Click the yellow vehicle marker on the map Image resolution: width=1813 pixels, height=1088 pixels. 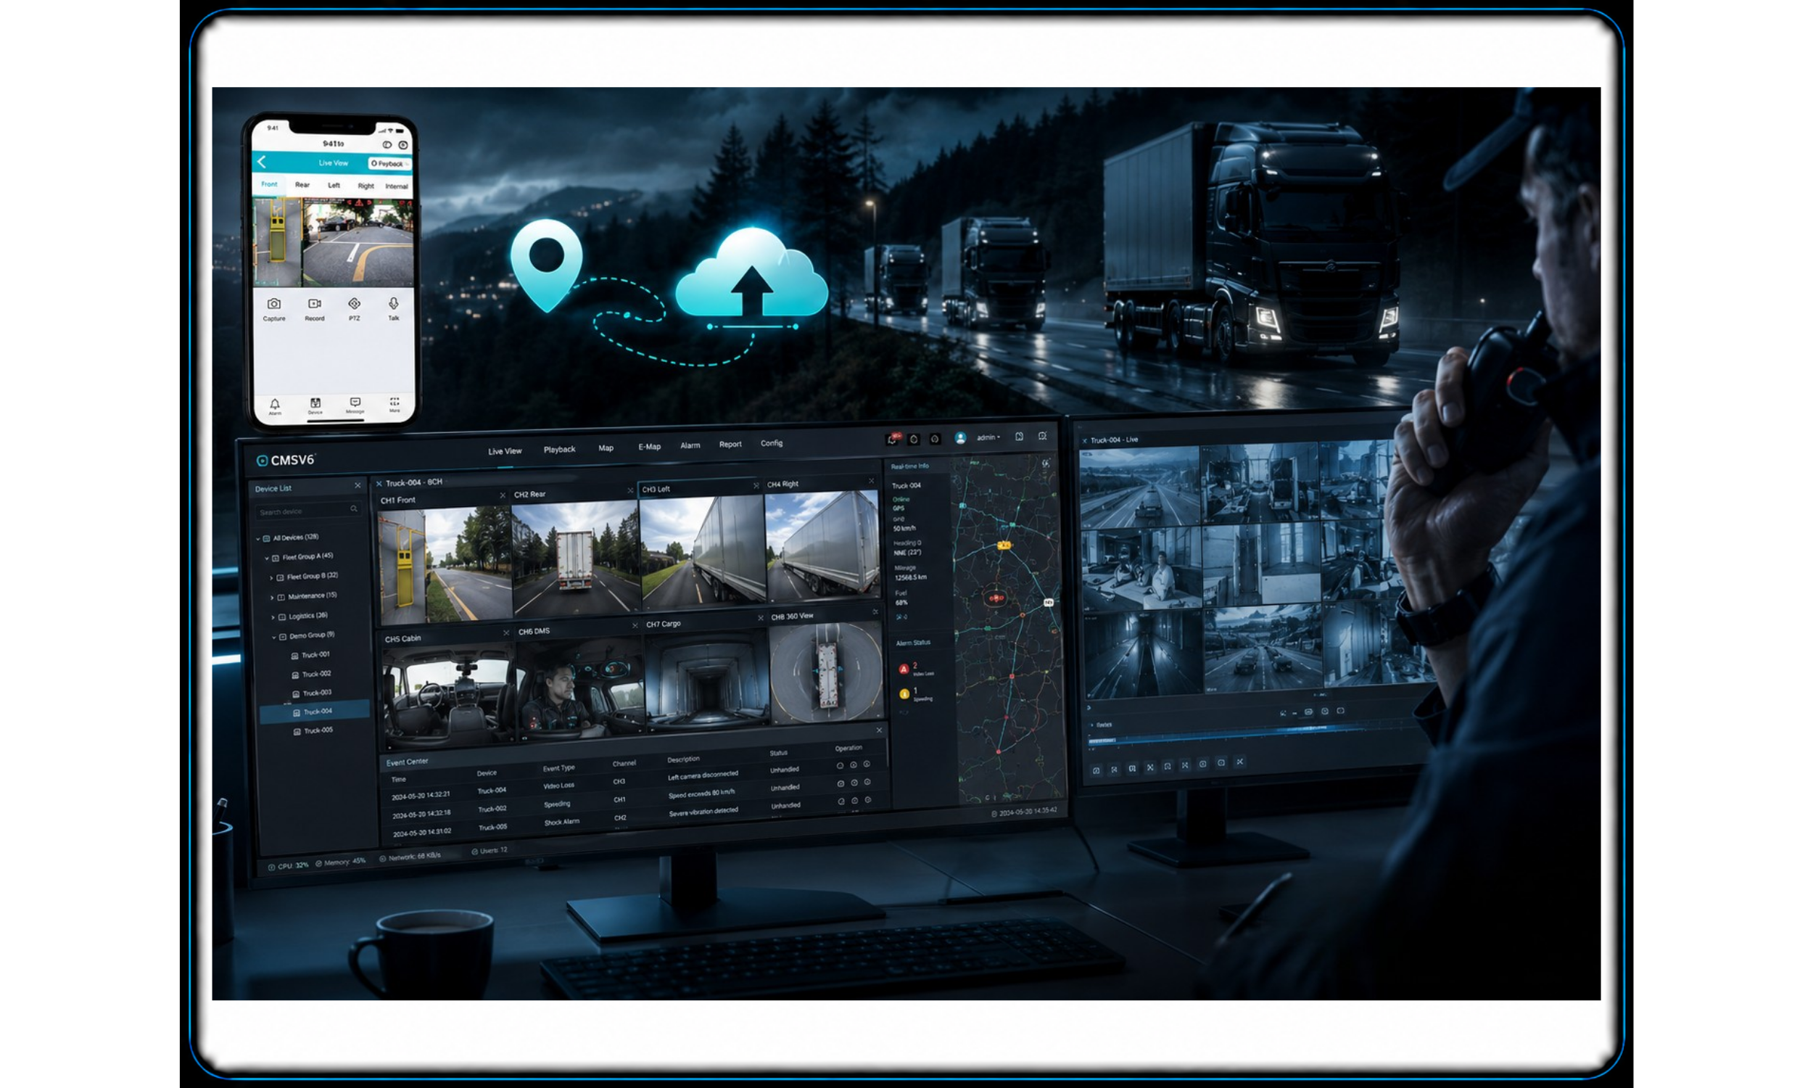[1004, 545]
